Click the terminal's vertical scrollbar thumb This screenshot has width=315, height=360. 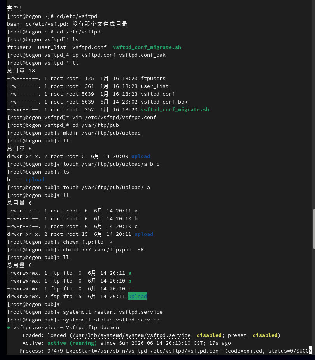313,229
